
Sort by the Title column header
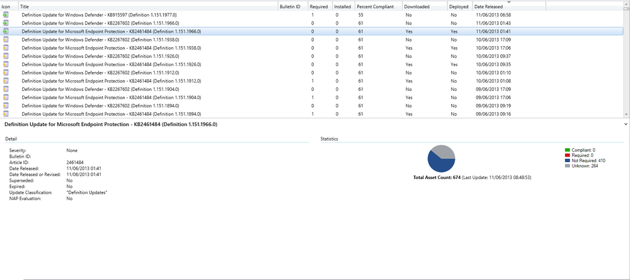(x=148, y=6)
